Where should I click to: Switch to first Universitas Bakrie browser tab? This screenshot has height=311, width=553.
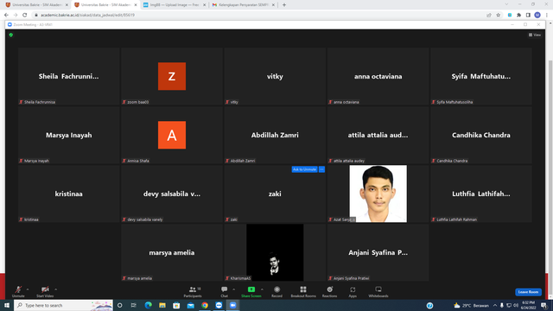coord(36,5)
